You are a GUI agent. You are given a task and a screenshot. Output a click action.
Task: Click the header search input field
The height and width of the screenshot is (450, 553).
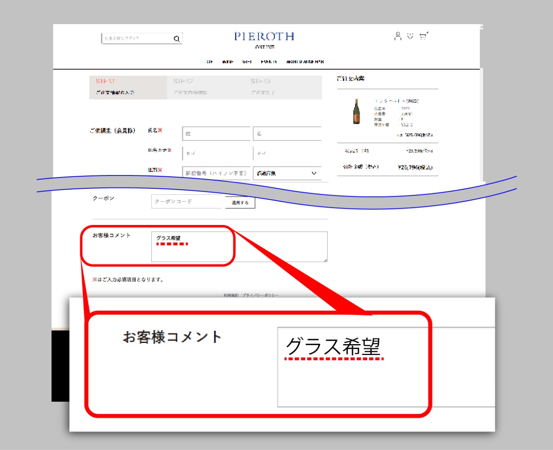136,38
